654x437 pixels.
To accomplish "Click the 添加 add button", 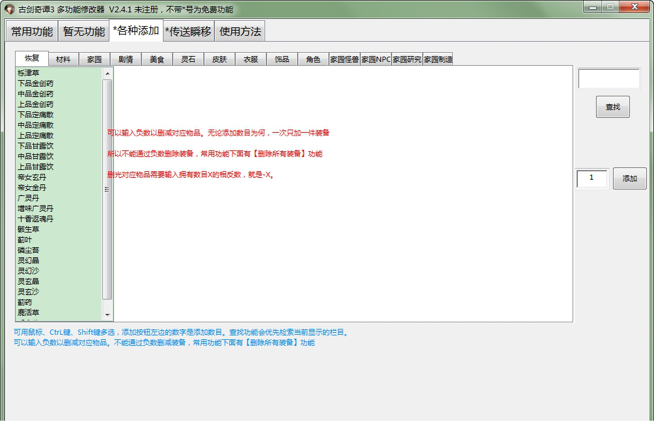I will coord(630,178).
